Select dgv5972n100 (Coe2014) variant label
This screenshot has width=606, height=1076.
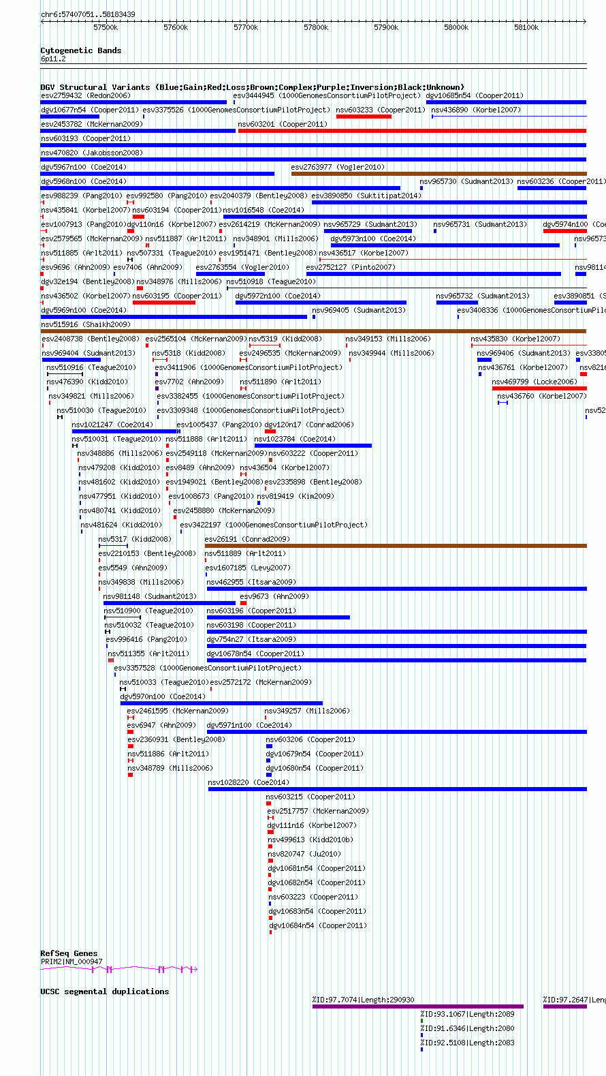[278, 296]
